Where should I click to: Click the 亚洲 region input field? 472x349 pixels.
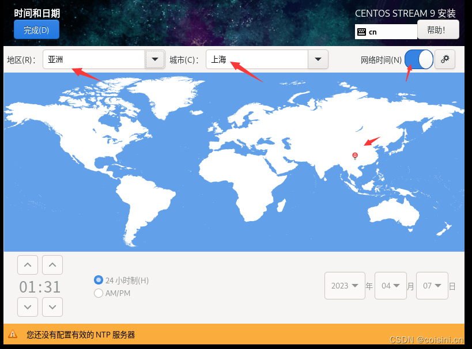click(94, 59)
